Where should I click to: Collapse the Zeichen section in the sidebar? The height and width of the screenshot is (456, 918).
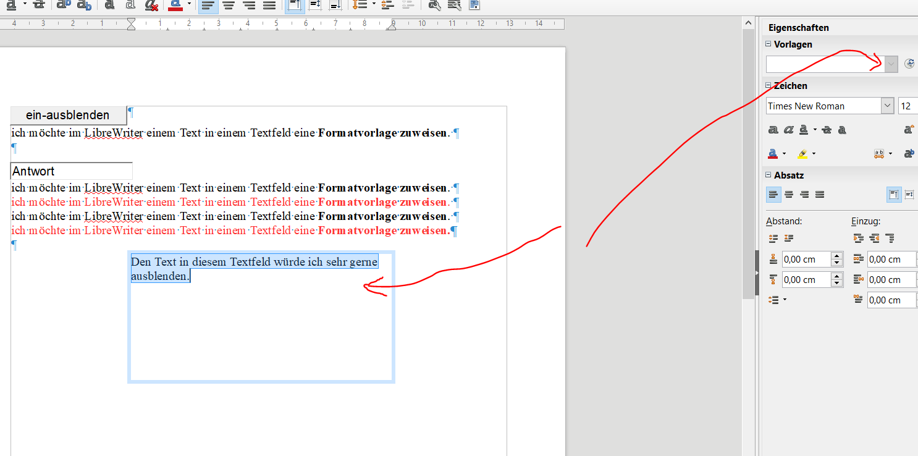pos(769,86)
